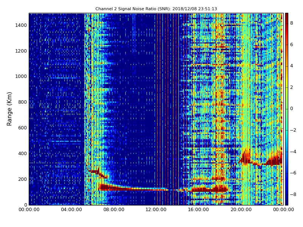Click the colorbar label −6
Screen dimensions: 303x227
[x=293, y=173]
